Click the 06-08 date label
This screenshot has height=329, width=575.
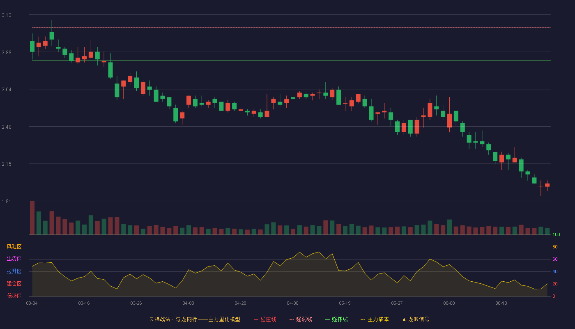coord(449,303)
